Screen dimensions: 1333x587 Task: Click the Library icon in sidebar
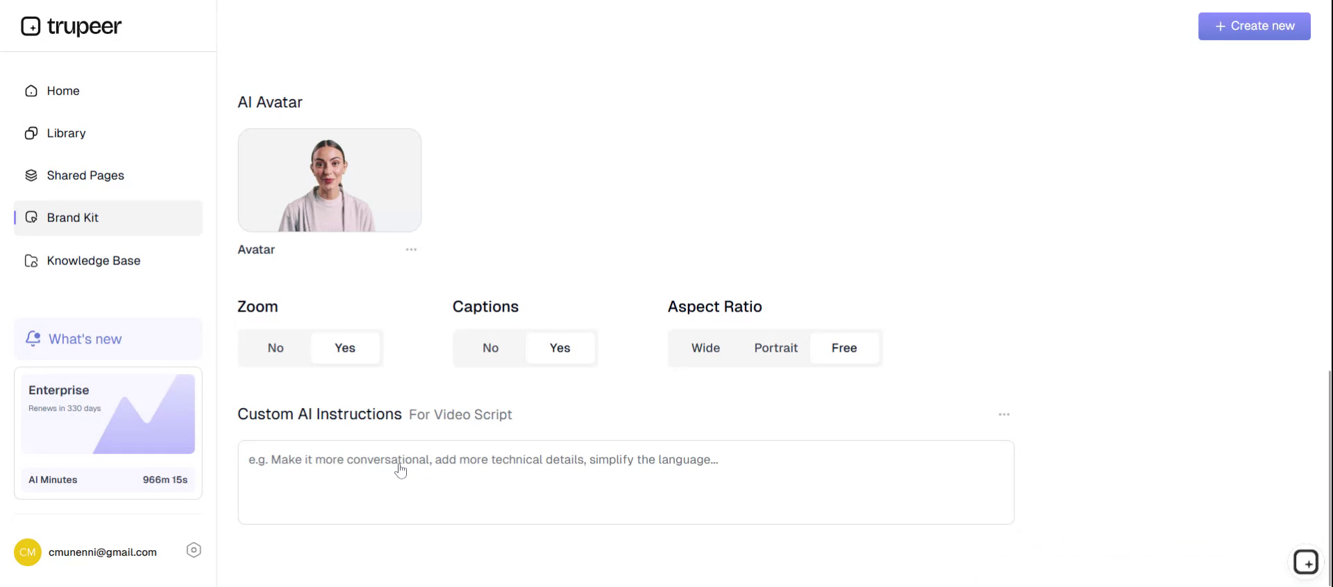pyautogui.click(x=31, y=133)
